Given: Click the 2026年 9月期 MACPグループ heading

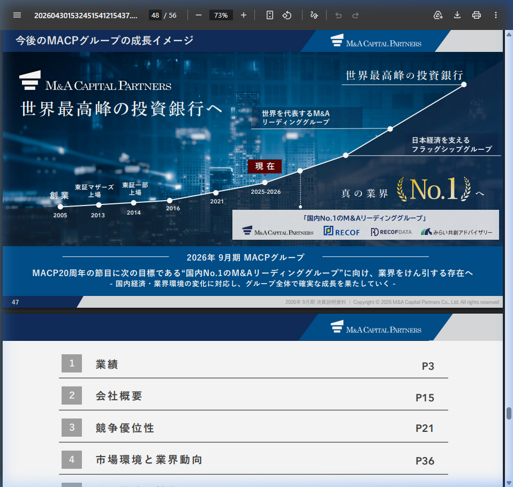Looking at the screenshot, I should point(245,257).
